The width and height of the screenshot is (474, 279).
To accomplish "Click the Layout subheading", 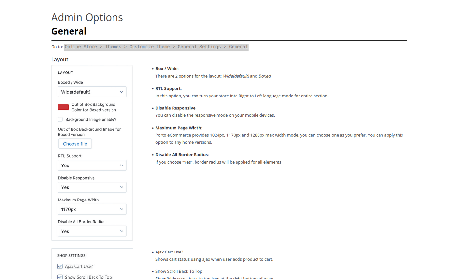I will click(60, 59).
